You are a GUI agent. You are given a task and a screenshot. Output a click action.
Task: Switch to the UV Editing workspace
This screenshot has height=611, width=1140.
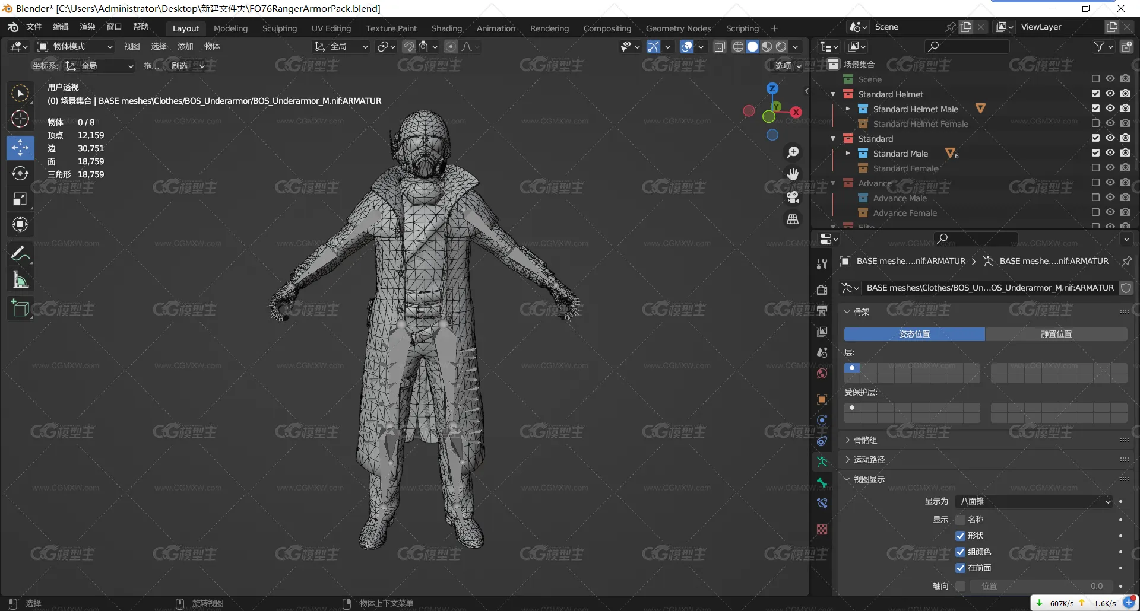point(331,28)
